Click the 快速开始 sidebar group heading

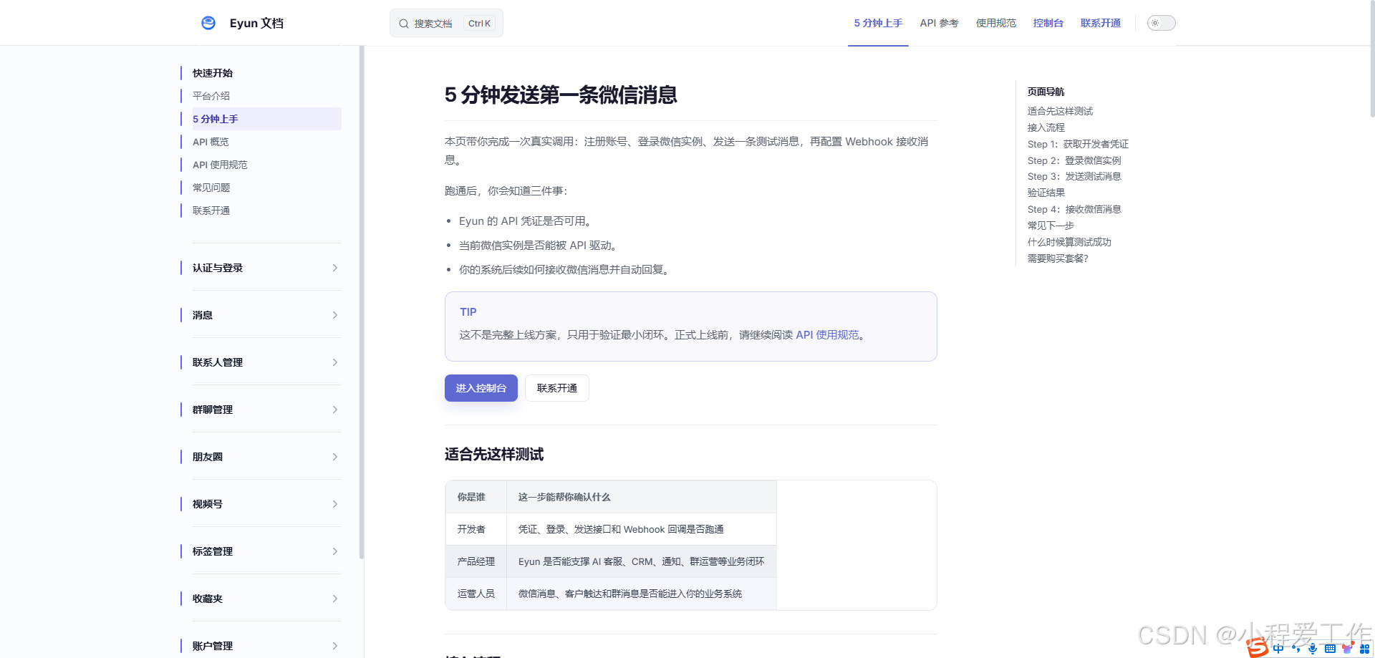tap(212, 73)
